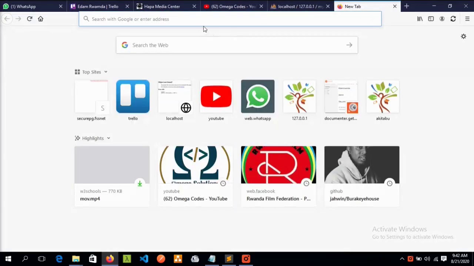The width and height of the screenshot is (474, 266).
Task: Collapse the Top Sites section
Action: point(91,72)
